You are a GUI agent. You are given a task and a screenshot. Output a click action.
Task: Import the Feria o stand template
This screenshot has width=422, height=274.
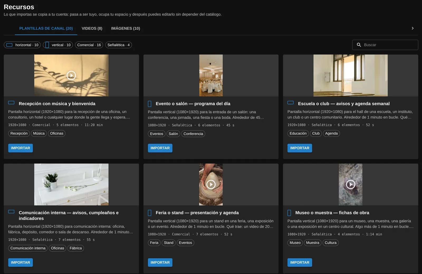coord(160,262)
